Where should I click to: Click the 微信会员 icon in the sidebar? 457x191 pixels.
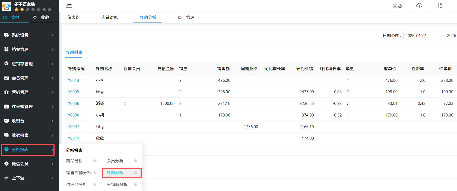coord(7,164)
